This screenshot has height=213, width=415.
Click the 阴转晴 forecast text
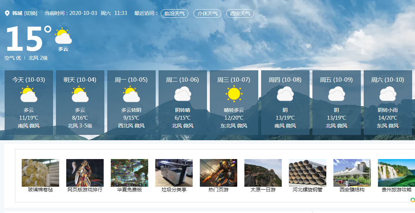(183, 110)
